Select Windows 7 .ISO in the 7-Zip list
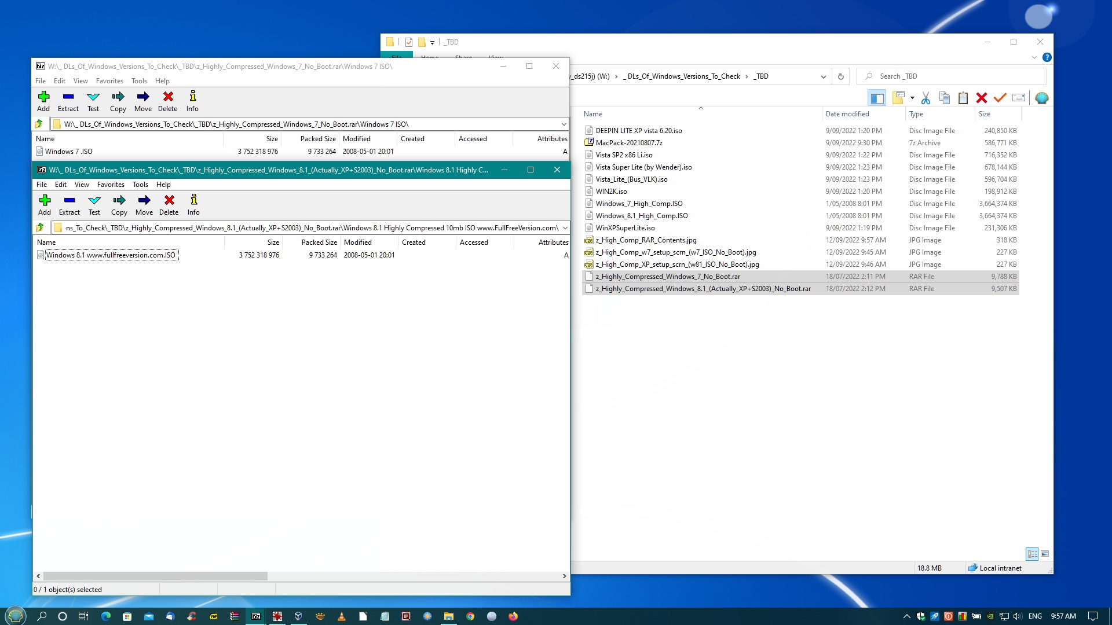The height and width of the screenshot is (625, 1112). pos(68,152)
